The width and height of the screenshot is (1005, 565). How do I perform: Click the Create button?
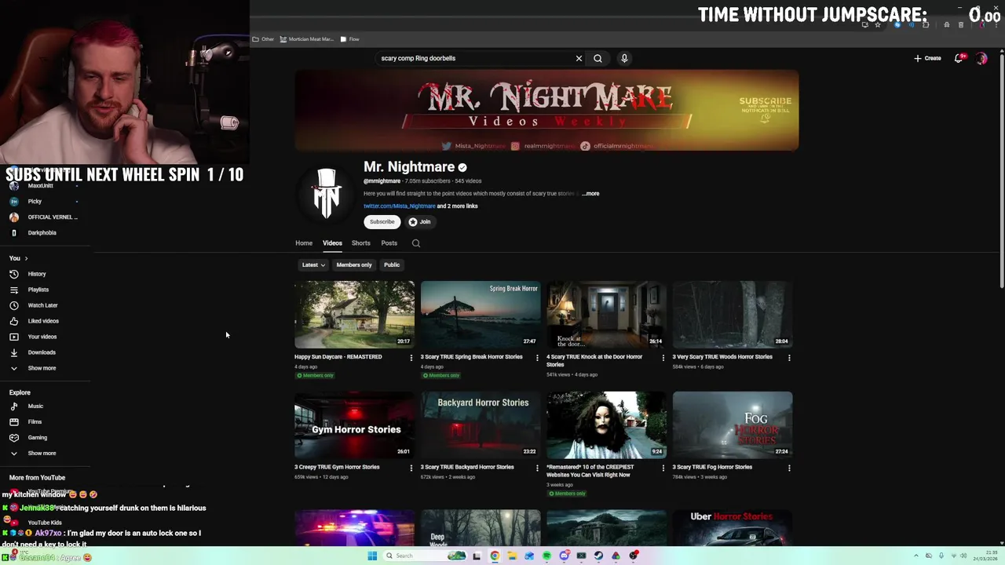[927, 58]
